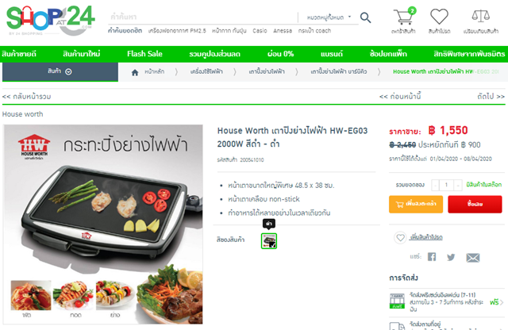Image resolution: width=508 pixels, height=330 pixels.
Task: Open the shopping cart icon
Action: click(404, 16)
